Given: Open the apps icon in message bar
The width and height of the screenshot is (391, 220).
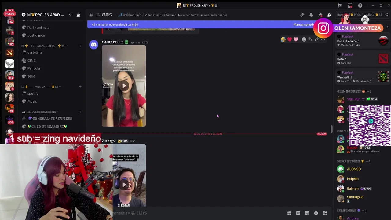Looking at the screenshot, I should 325,213.
